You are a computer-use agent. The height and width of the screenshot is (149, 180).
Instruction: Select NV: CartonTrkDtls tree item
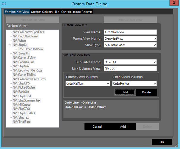(x=24, y=75)
